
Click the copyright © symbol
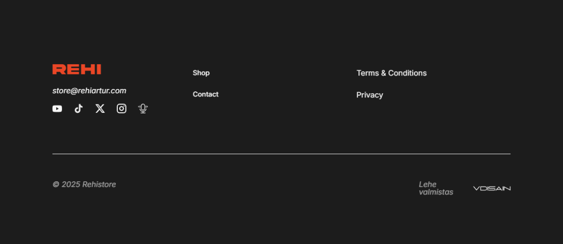(x=56, y=185)
